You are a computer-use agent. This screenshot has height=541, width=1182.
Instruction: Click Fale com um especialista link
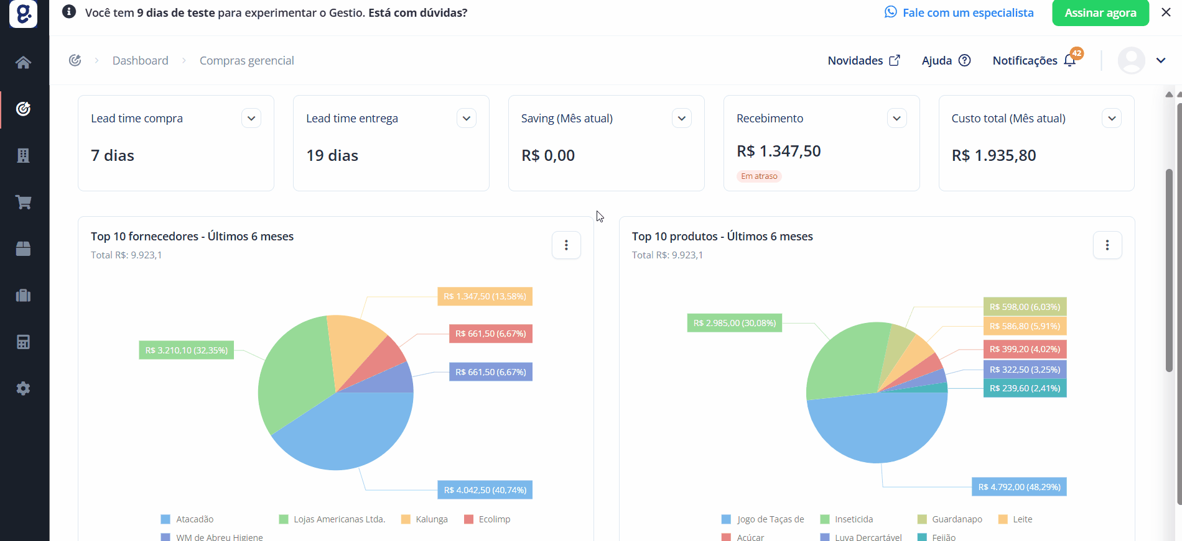pos(959,12)
